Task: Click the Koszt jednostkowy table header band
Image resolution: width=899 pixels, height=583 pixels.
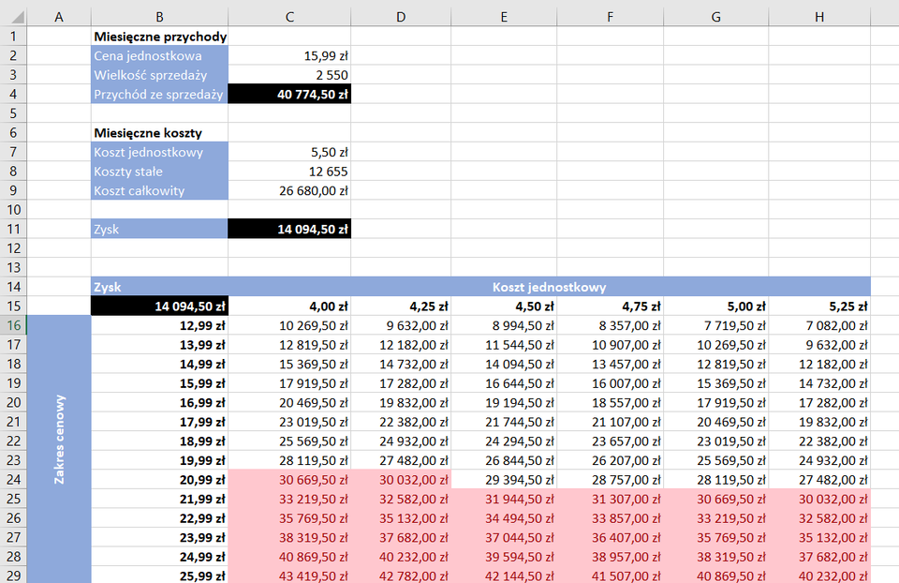Action: click(549, 287)
